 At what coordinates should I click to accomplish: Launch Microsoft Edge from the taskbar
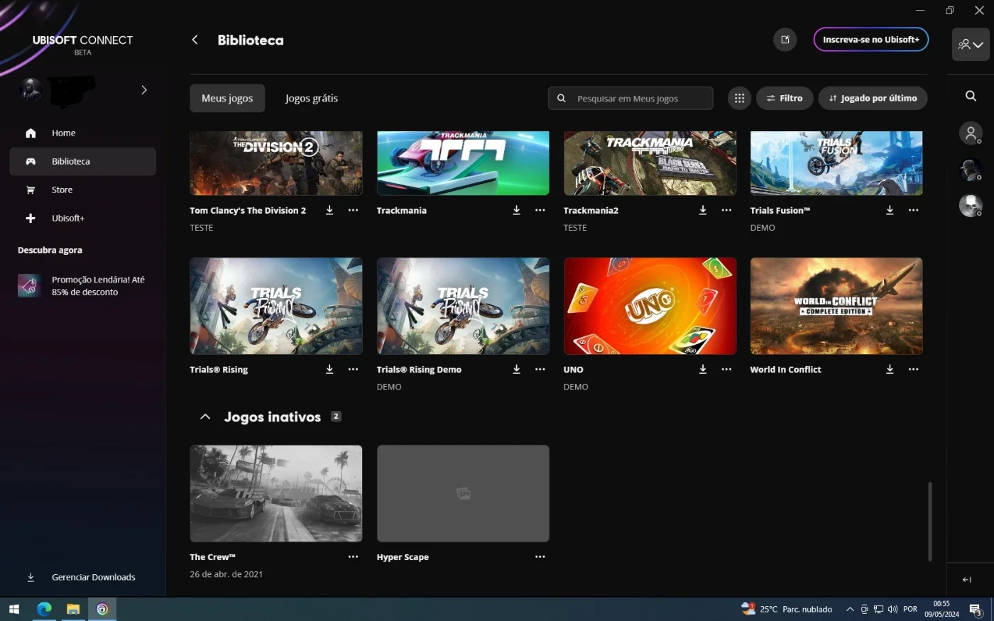tap(44, 609)
